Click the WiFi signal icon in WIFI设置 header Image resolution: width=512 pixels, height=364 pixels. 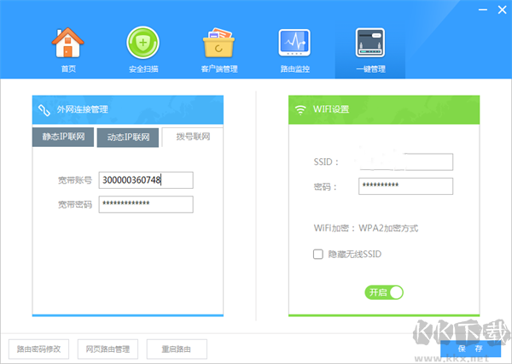(x=300, y=110)
